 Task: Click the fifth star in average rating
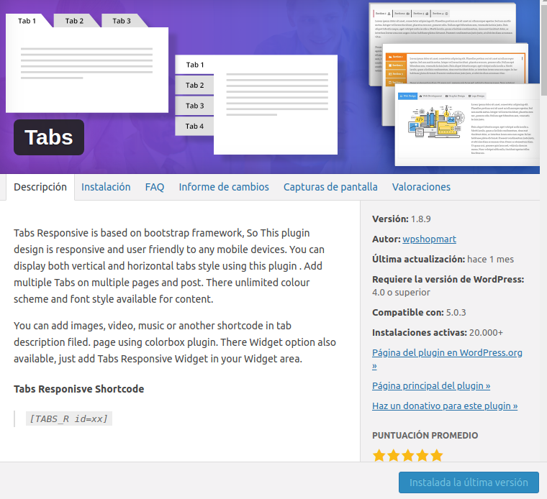pyautogui.click(x=436, y=455)
